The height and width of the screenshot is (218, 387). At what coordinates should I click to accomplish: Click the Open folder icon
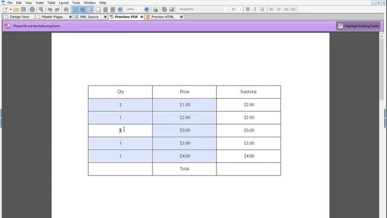(x=16, y=10)
